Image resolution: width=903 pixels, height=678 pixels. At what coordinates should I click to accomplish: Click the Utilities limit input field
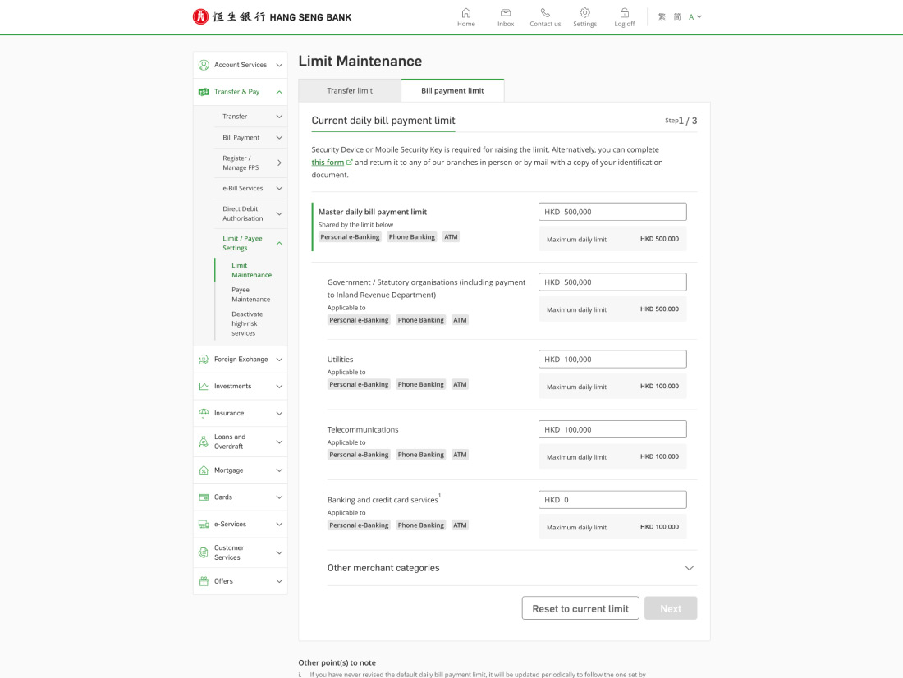pos(612,360)
